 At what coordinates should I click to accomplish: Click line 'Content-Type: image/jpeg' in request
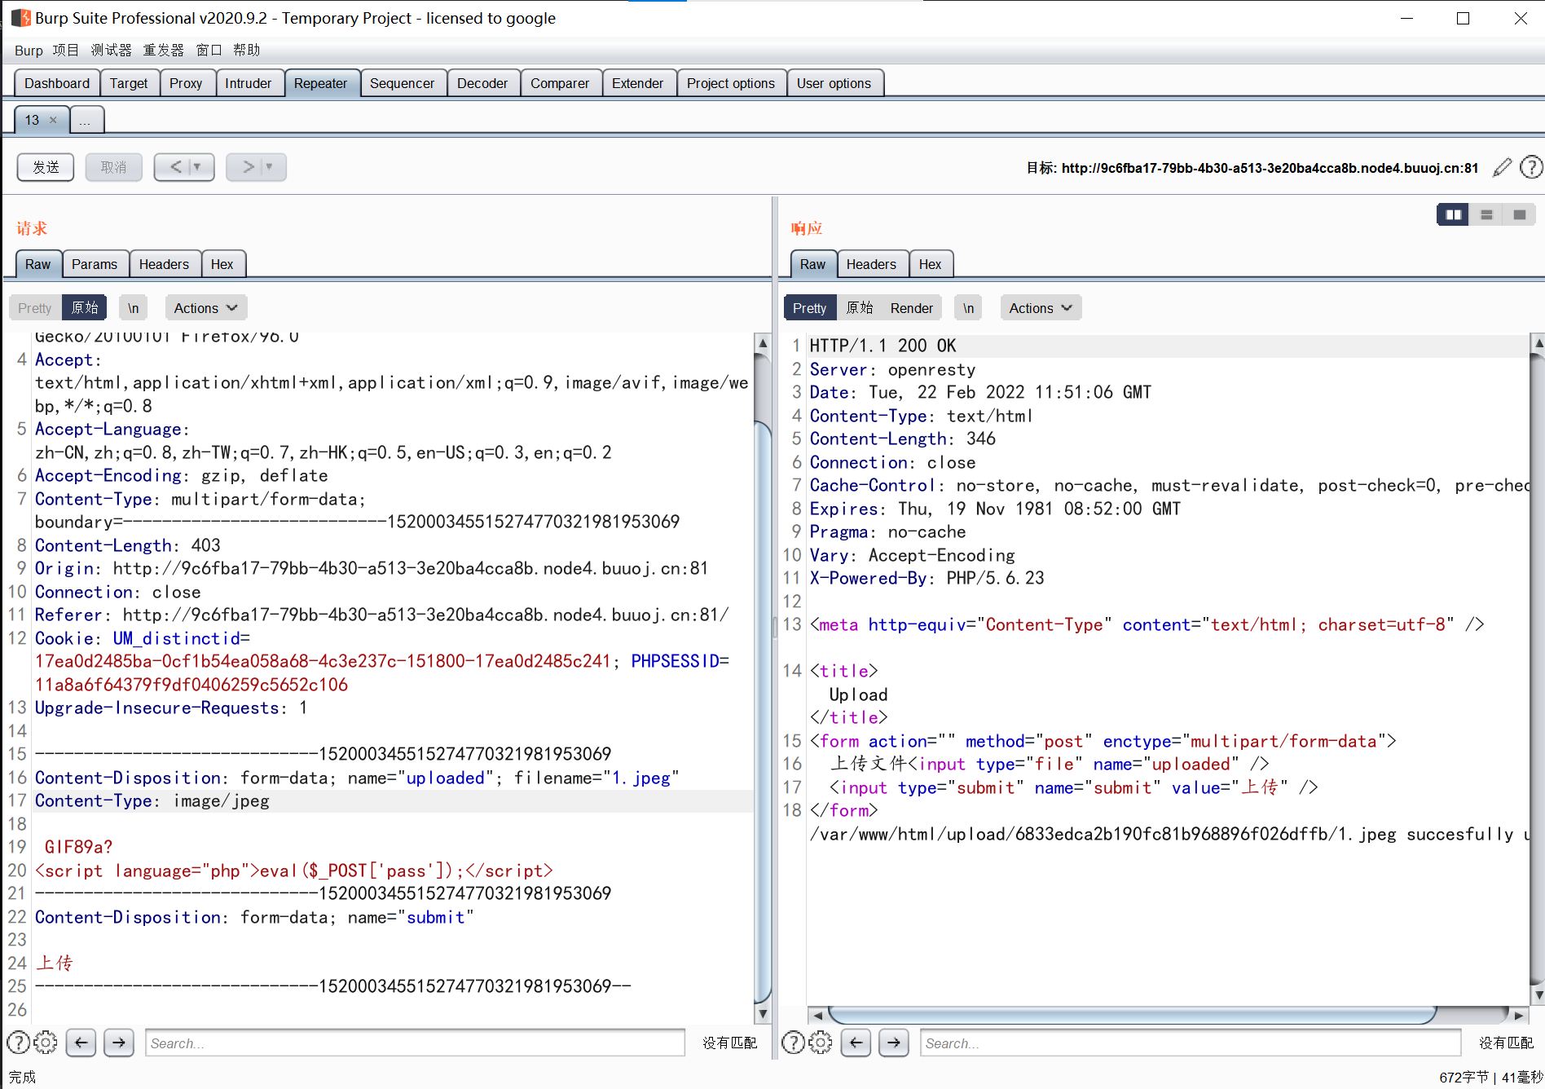tap(152, 801)
